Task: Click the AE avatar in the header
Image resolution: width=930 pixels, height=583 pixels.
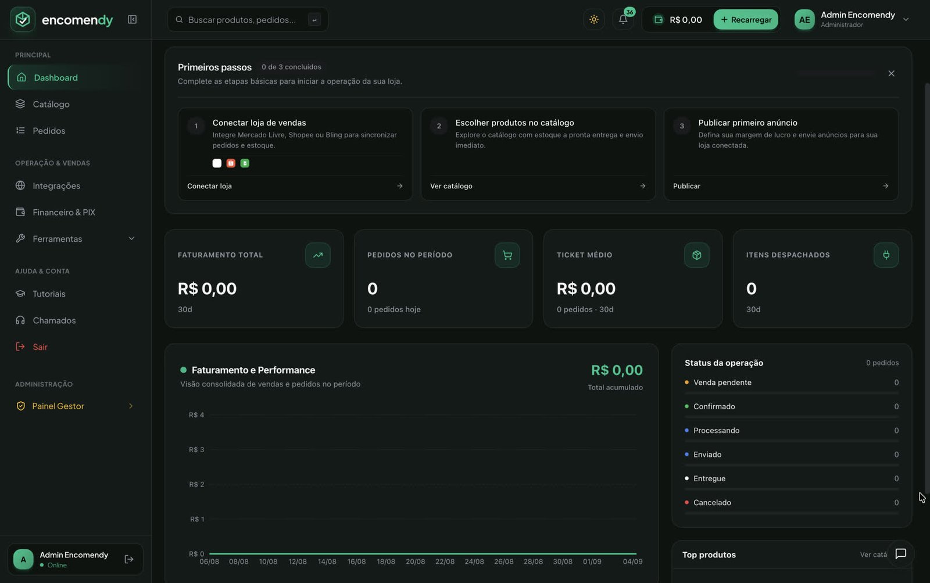Action: [804, 20]
